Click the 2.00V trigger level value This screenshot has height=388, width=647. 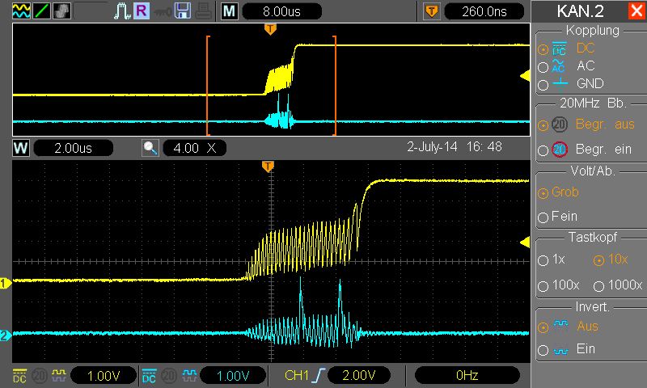[x=359, y=375]
